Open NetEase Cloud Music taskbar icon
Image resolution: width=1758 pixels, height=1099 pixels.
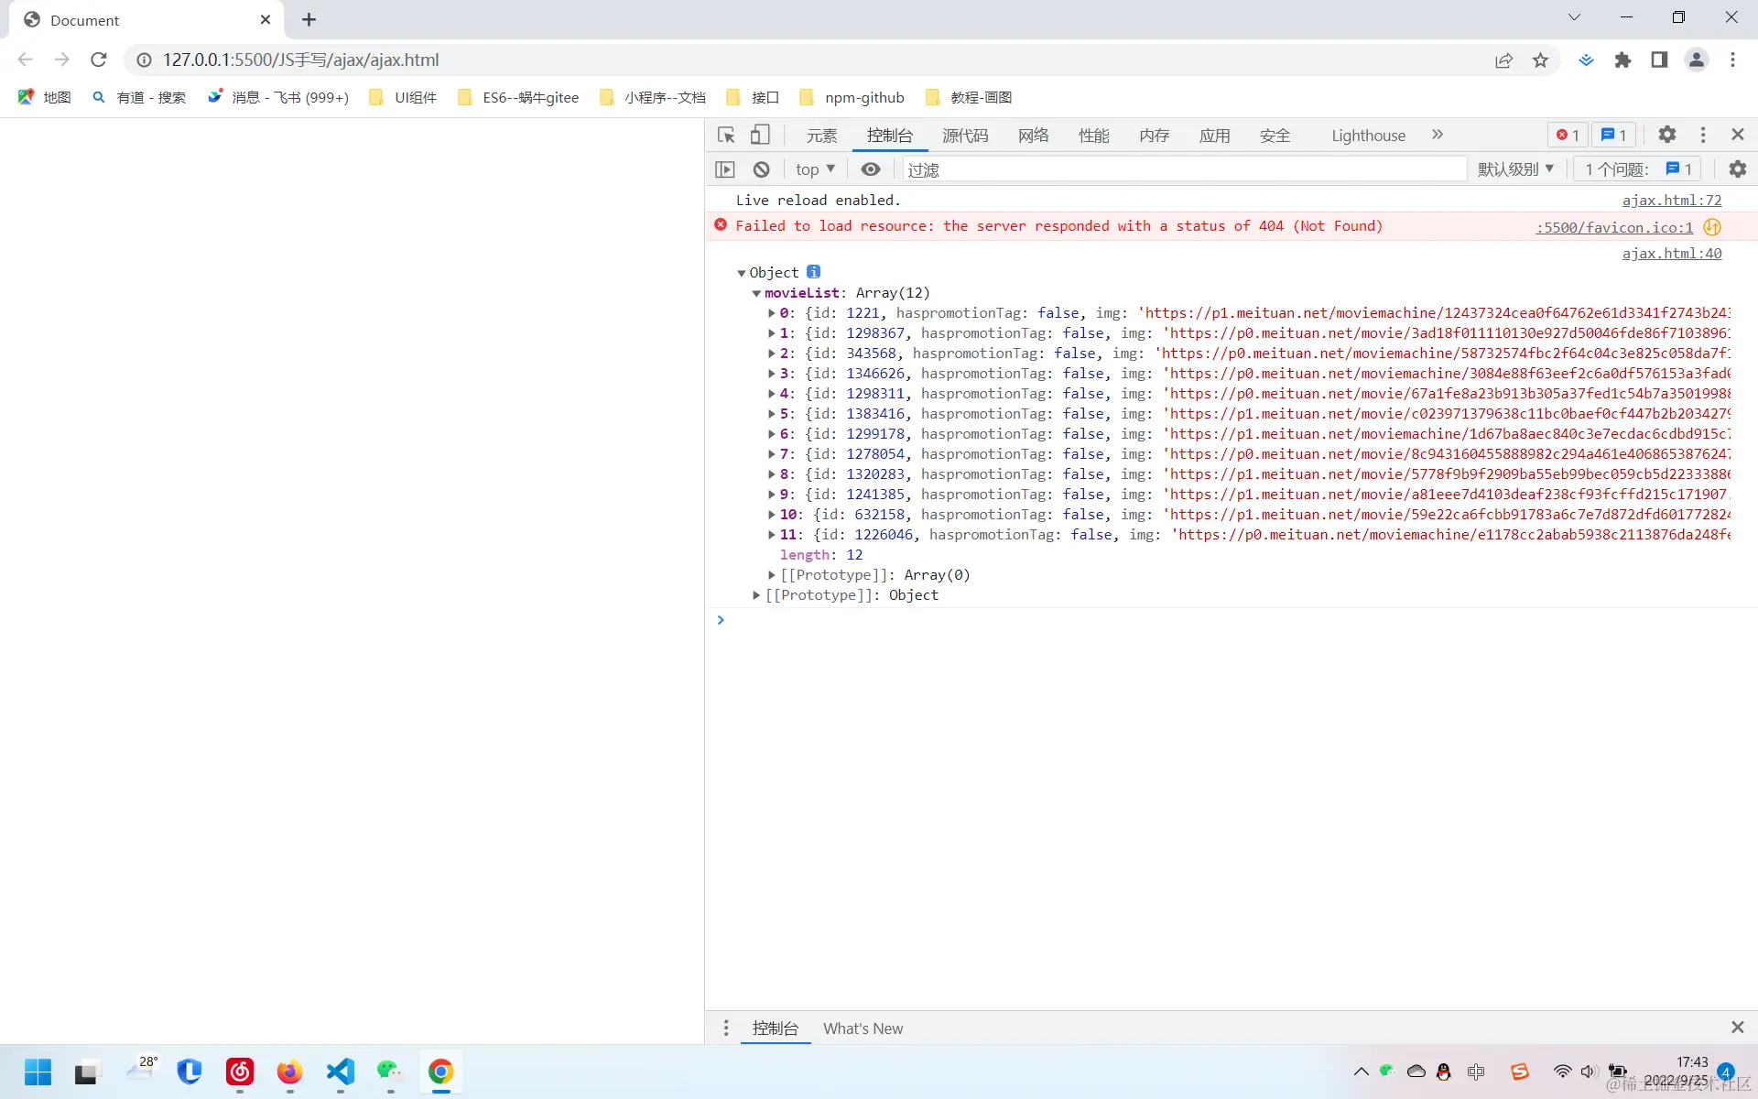click(x=240, y=1072)
